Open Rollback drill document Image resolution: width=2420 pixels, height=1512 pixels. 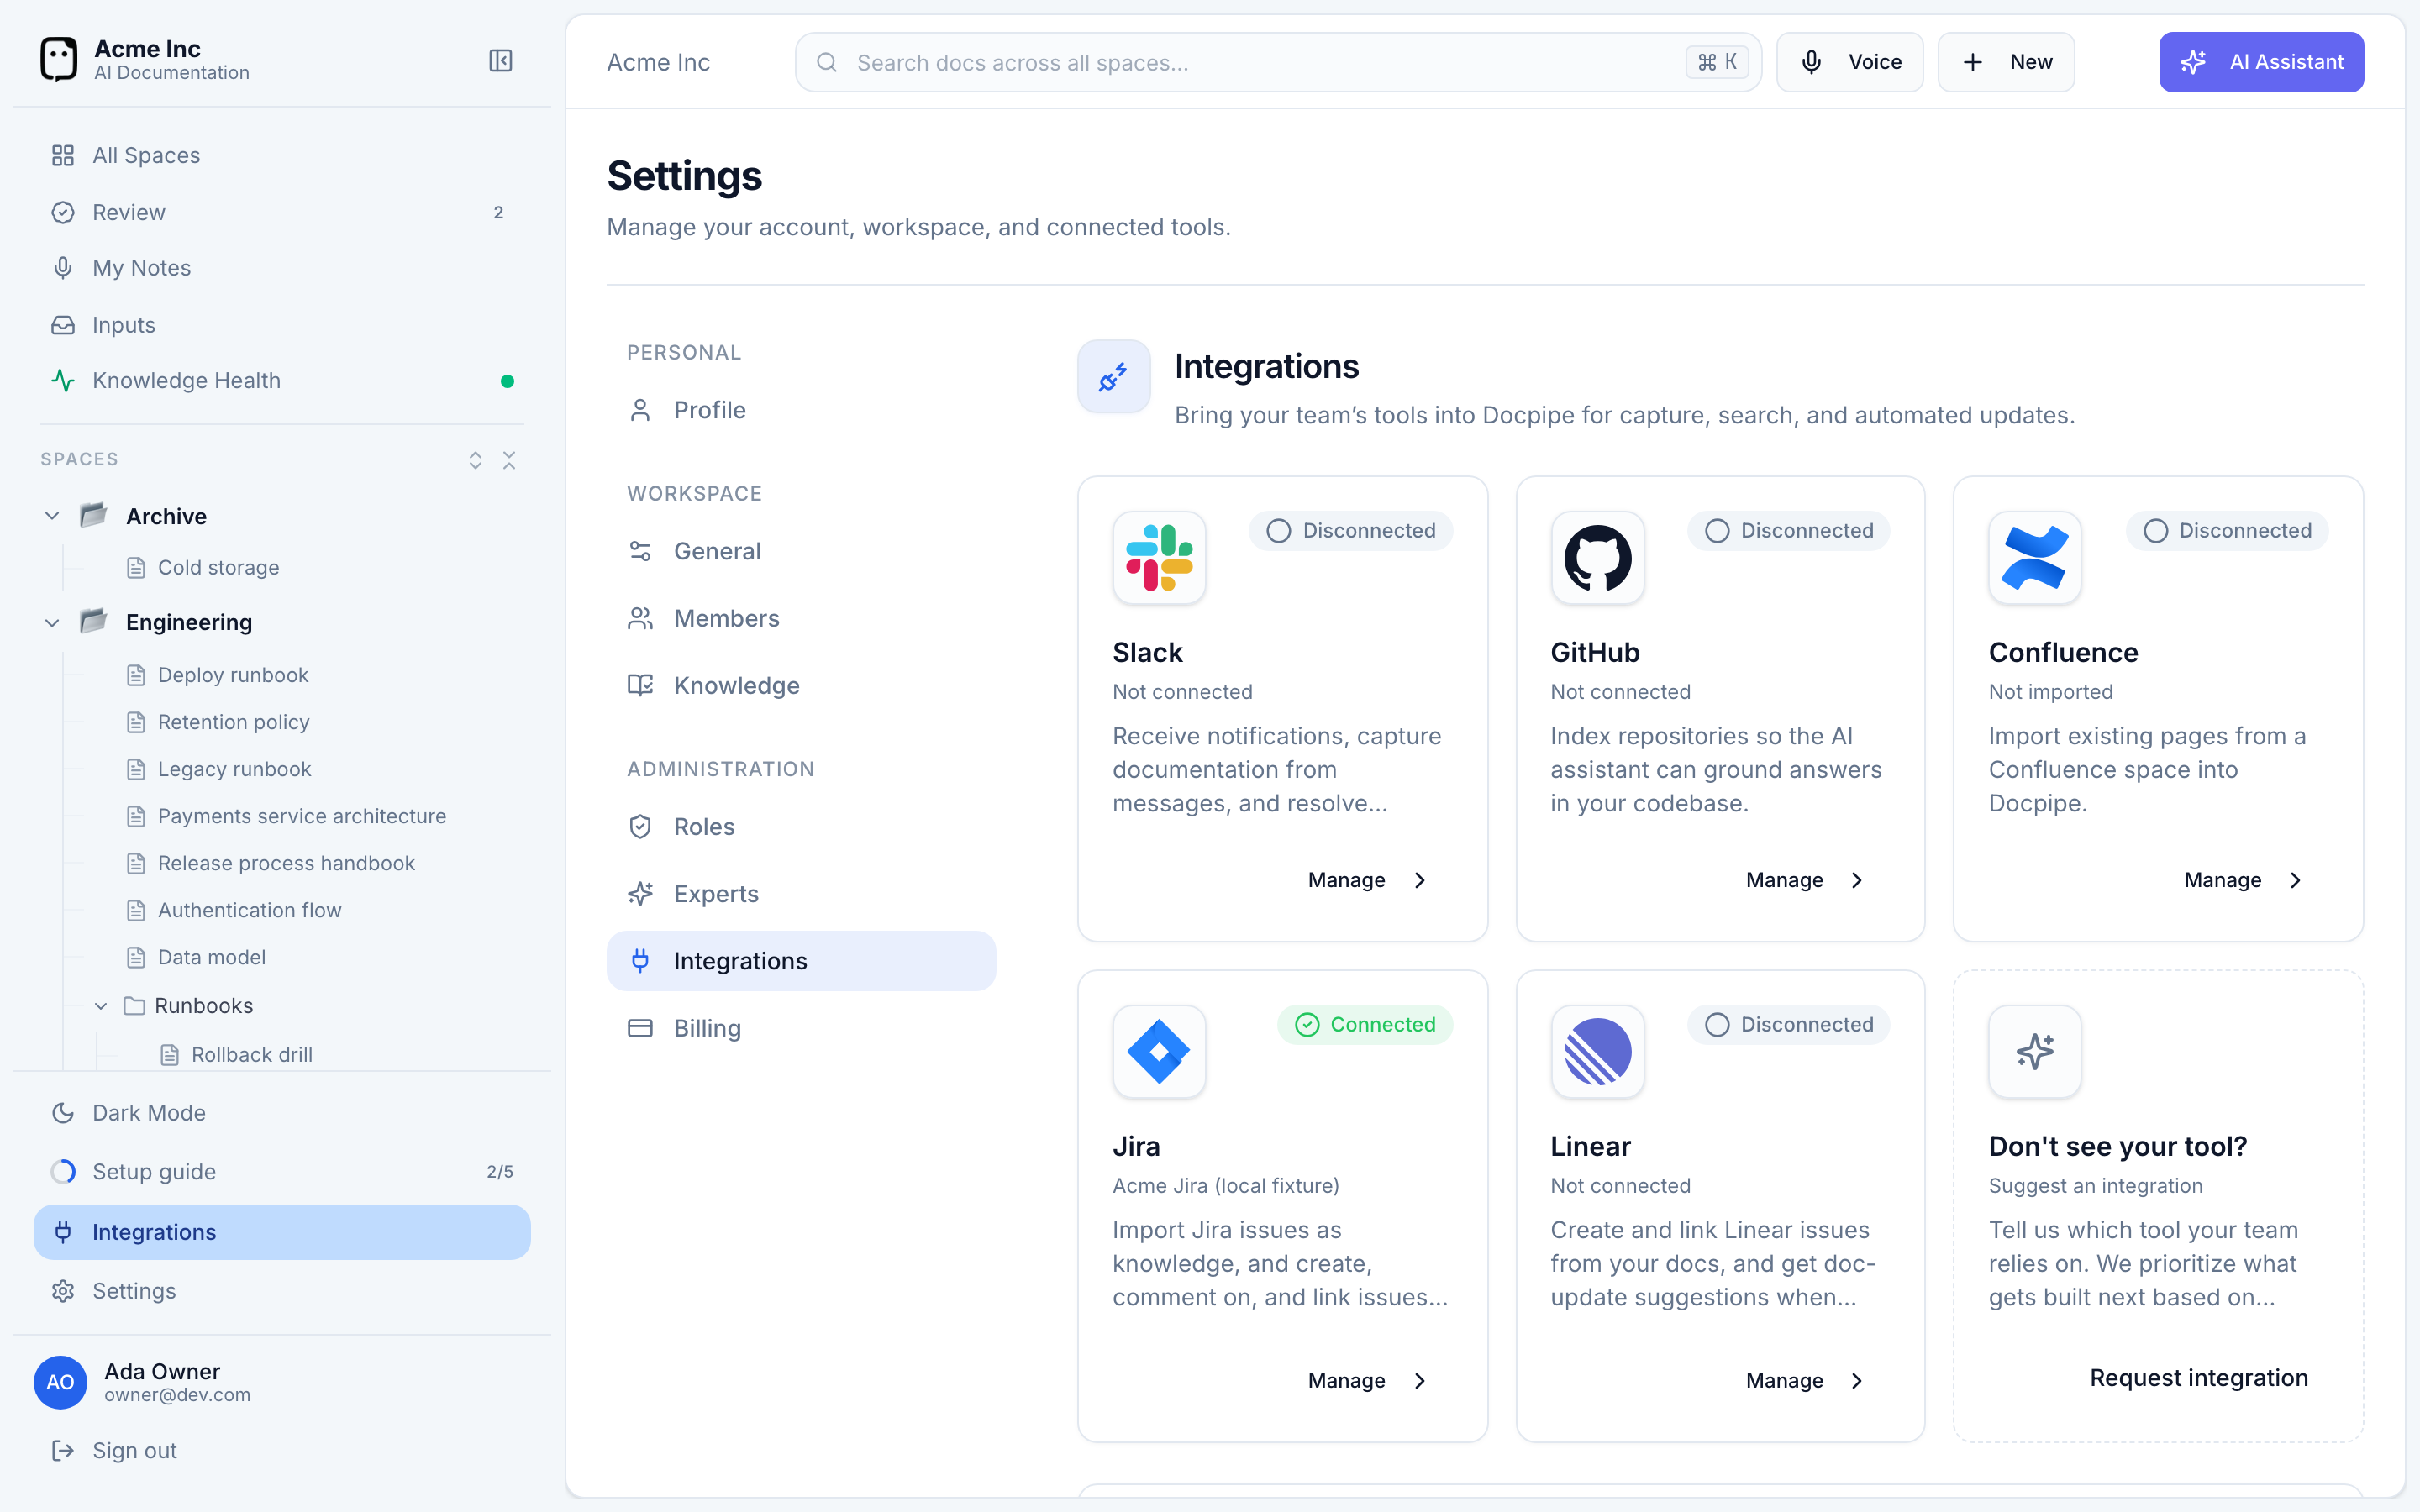(252, 1055)
